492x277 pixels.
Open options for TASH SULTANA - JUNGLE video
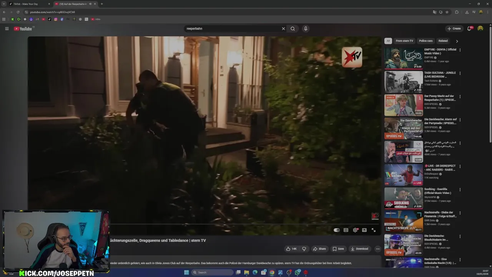460,73
